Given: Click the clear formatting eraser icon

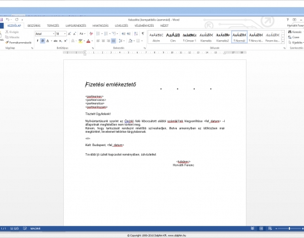Looking at the screenshot, I should coord(91,34).
